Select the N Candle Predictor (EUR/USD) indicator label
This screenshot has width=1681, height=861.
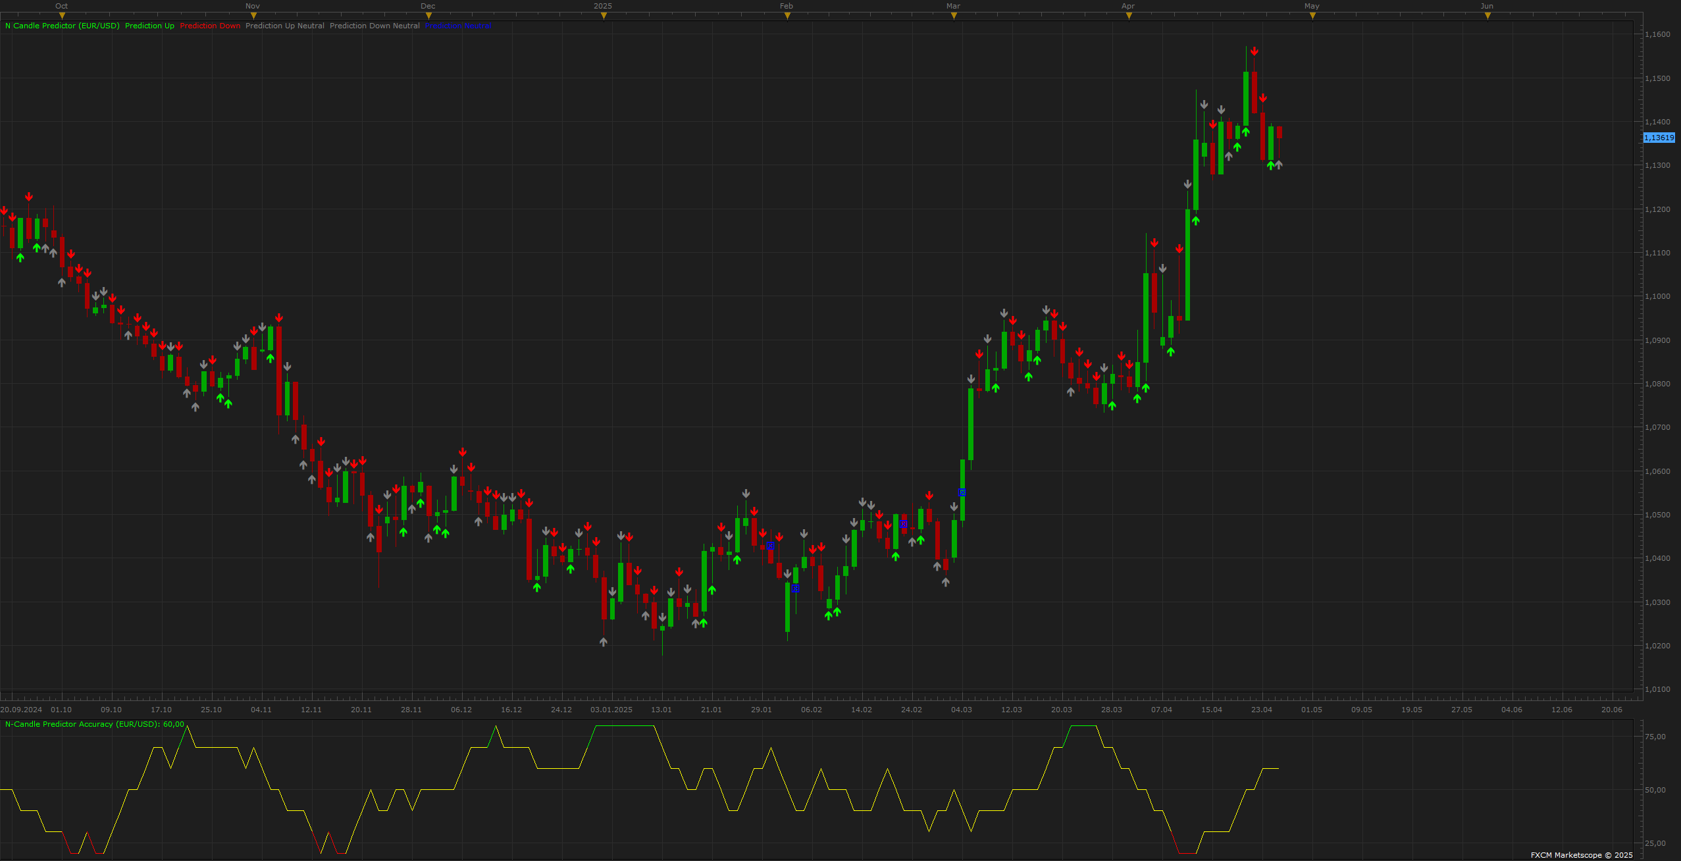tap(63, 26)
